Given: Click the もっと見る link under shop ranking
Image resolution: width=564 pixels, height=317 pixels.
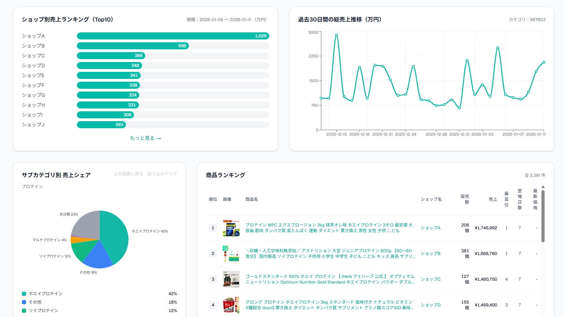Looking at the screenshot, I should coord(145,138).
